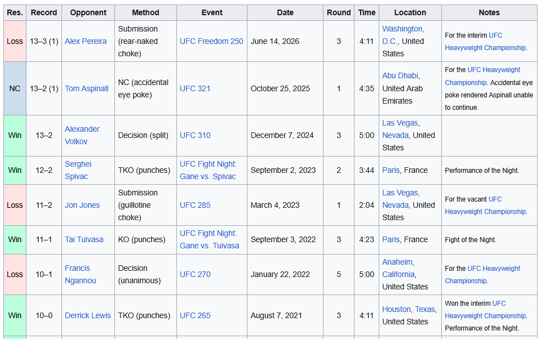This screenshot has width=541, height=339.
Task: Click the Event column header
Action: tap(212, 13)
